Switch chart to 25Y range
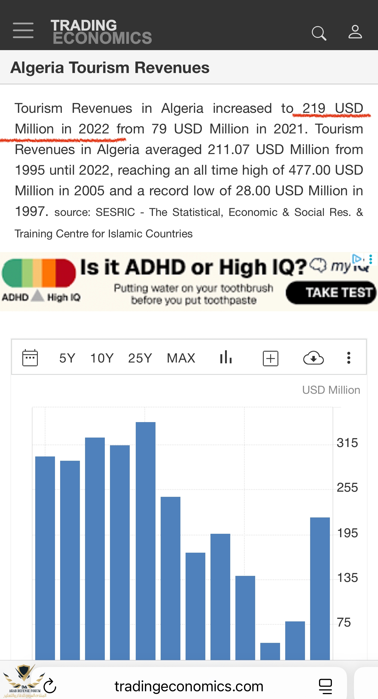This screenshot has height=699, width=378. pos(140,358)
